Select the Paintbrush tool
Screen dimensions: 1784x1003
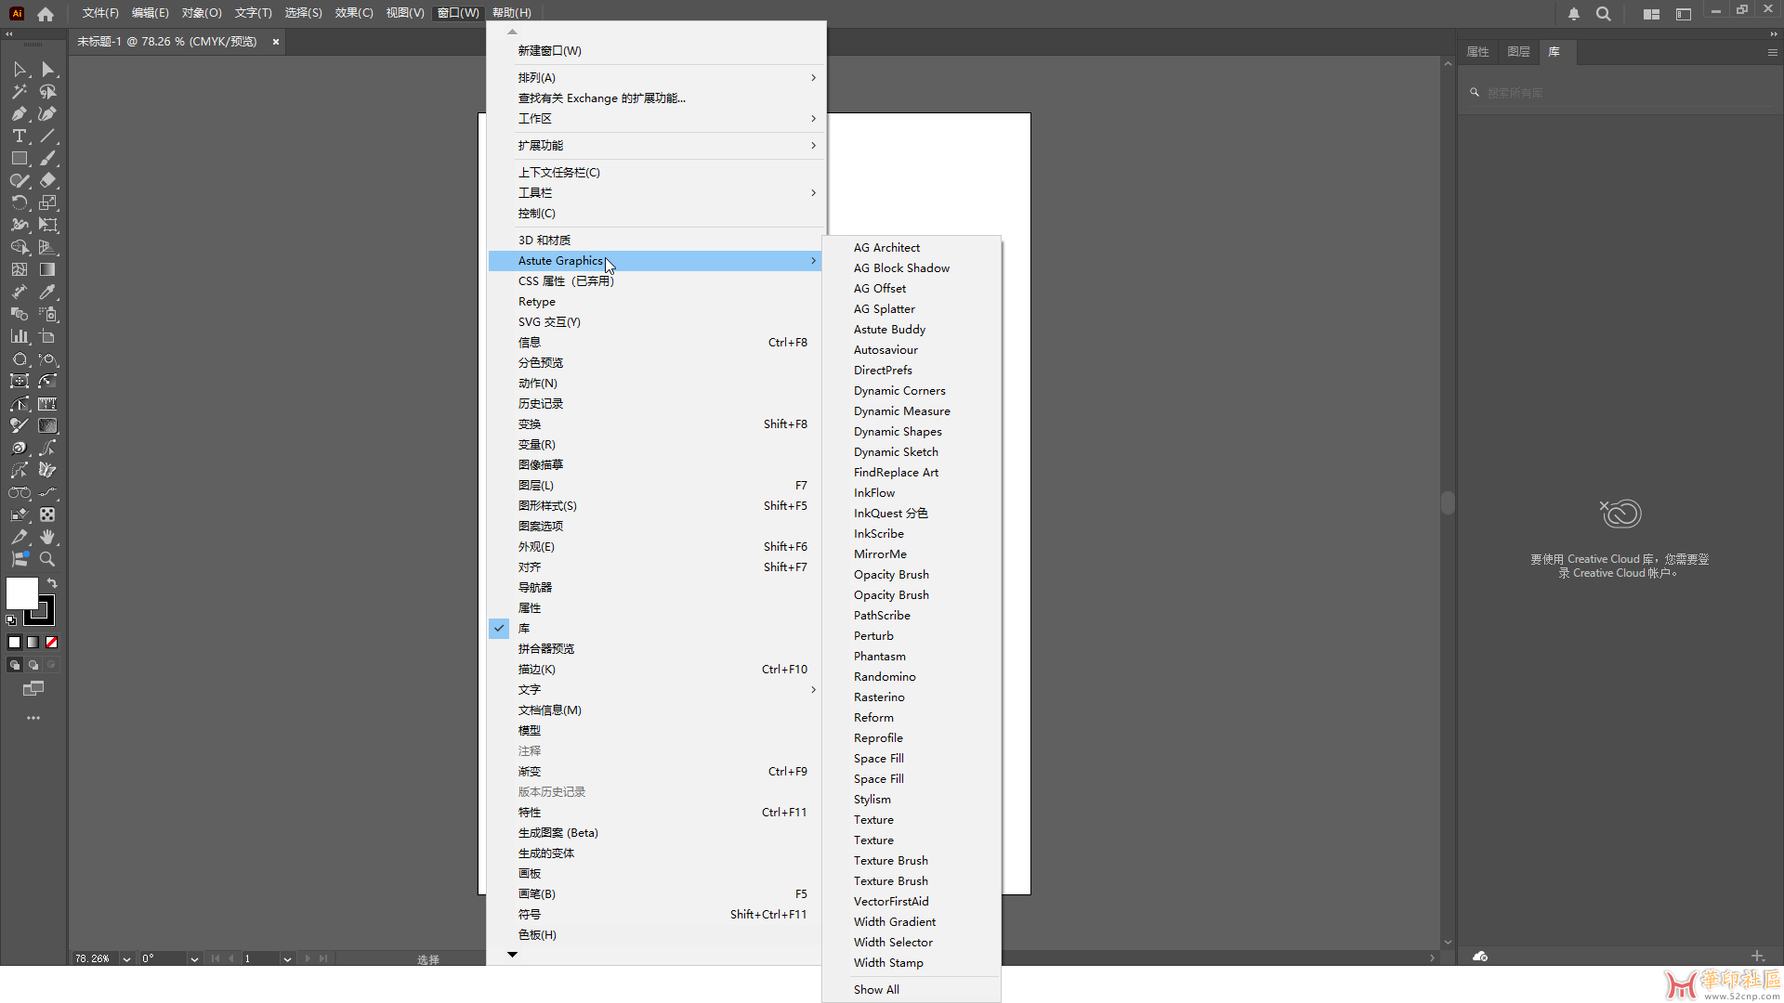pyautogui.click(x=47, y=159)
